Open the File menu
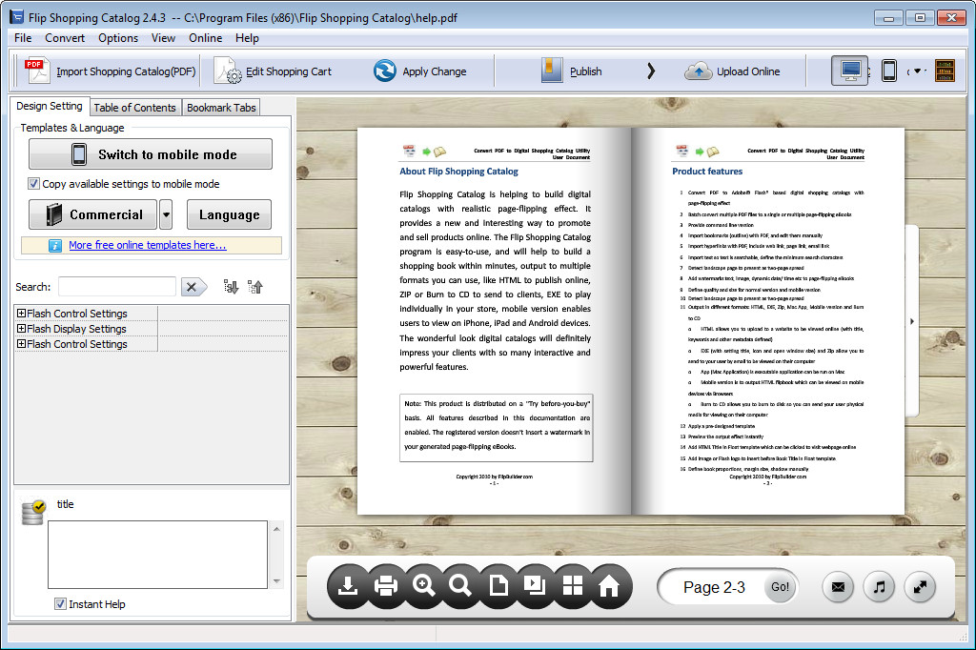This screenshot has height=650, width=976. pyautogui.click(x=23, y=38)
